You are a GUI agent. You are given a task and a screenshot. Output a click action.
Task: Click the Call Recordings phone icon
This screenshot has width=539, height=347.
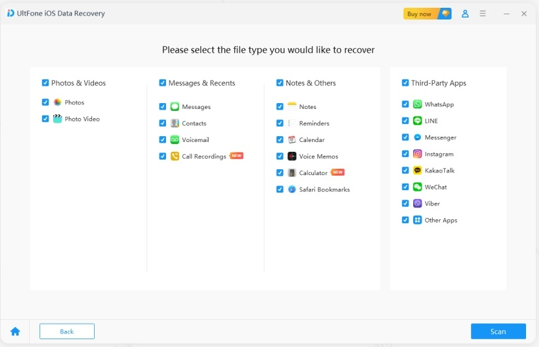pos(174,156)
